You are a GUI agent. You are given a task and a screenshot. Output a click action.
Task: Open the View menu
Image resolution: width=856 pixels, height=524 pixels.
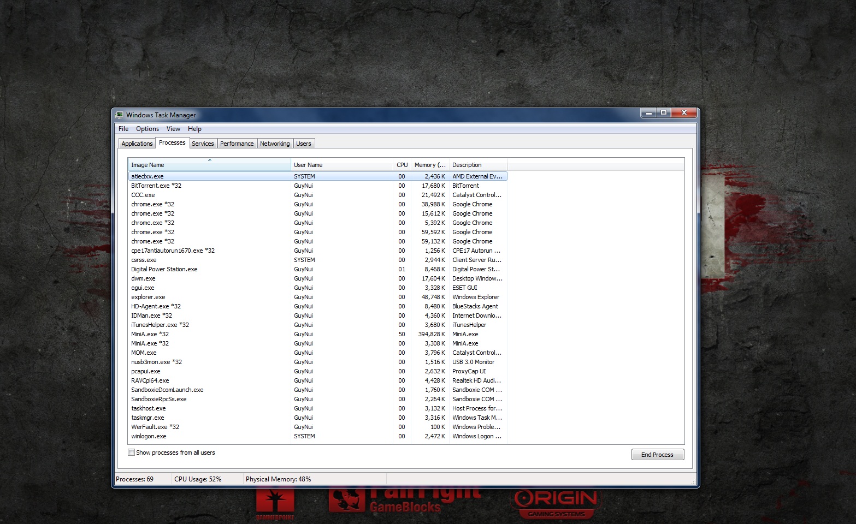click(x=173, y=129)
